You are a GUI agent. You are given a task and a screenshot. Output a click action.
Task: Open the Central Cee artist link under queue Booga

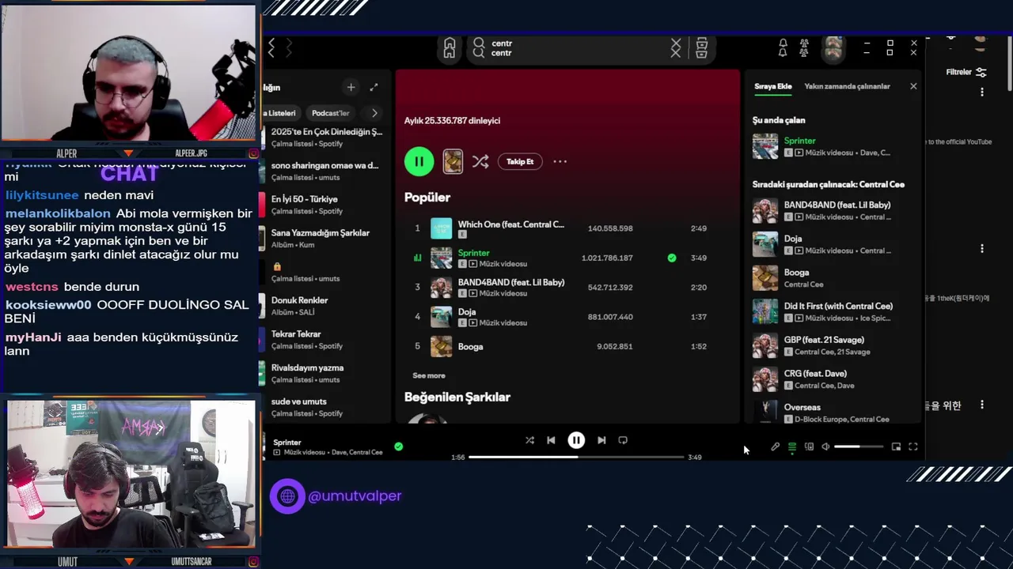[803, 284]
